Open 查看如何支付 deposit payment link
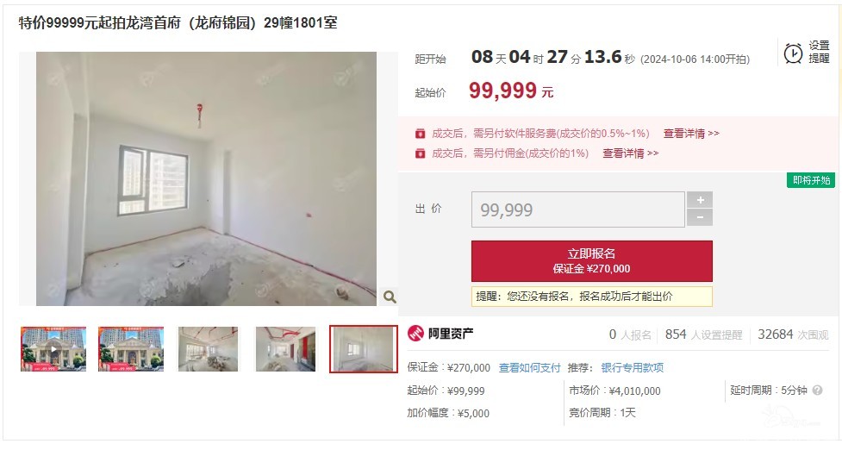Viewport: 842px width, 450px height. 529,368
